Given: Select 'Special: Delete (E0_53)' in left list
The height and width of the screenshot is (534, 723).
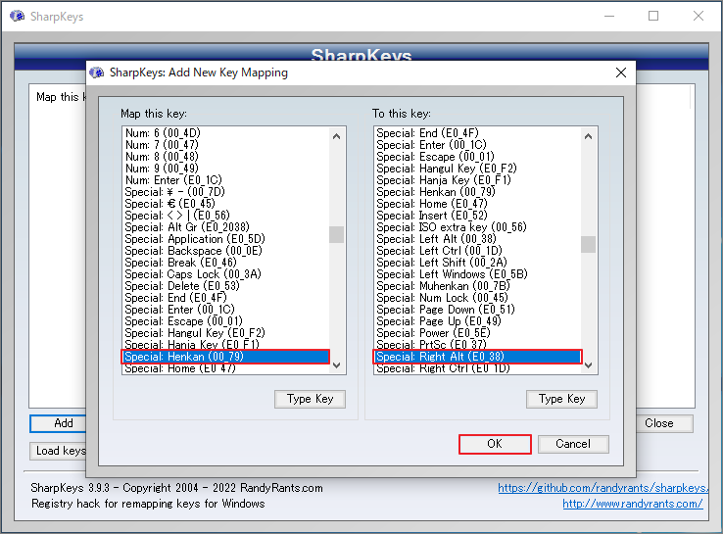Looking at the screenshot, I should [x=226, y=286].
